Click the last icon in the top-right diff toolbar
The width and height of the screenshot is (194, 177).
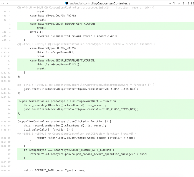(191, 3)
